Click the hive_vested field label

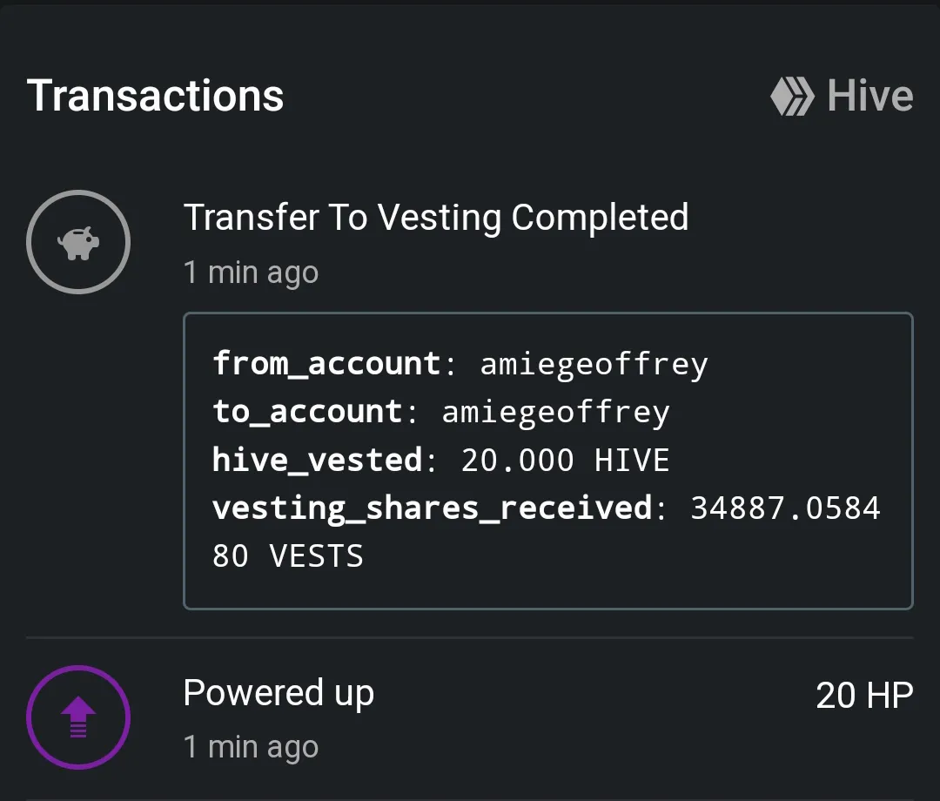pyautogui.click(x=317, y=460)
